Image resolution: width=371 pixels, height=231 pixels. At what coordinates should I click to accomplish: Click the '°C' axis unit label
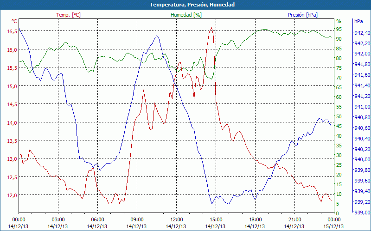click(14, 21)
